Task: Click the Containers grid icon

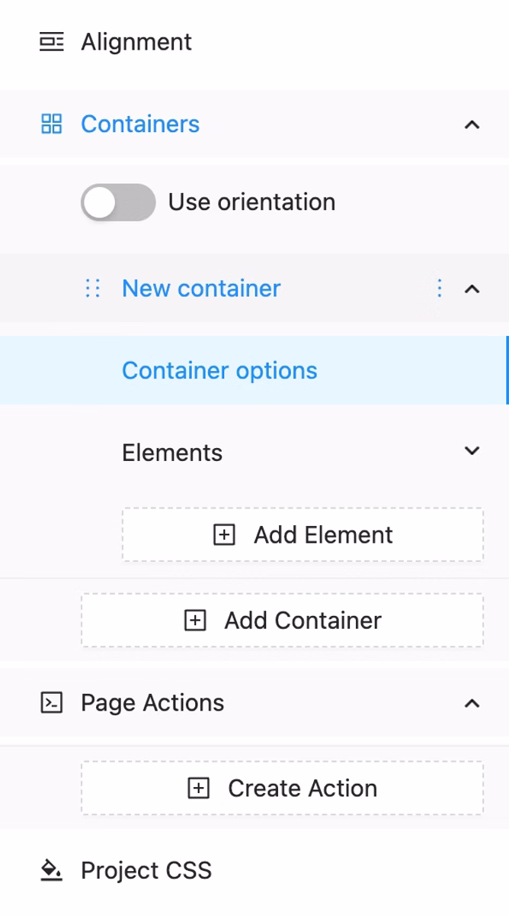Action: pos(52,124)
